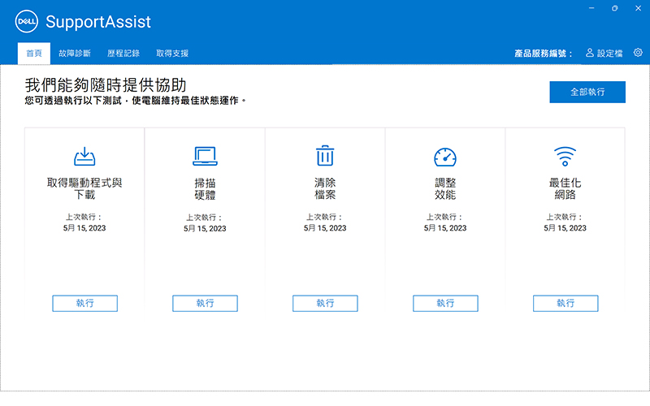Open the 歷程記錄 tab
The image size is (650, 406).
123,54
